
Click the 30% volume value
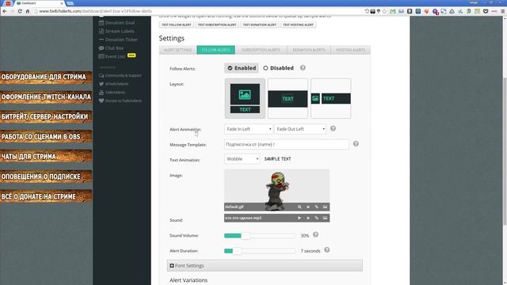click(304, 236)
